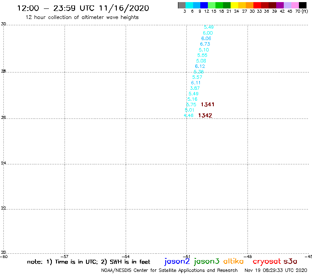Click the 1342 time stamp label
312x274 pixels.
point(205,116)
